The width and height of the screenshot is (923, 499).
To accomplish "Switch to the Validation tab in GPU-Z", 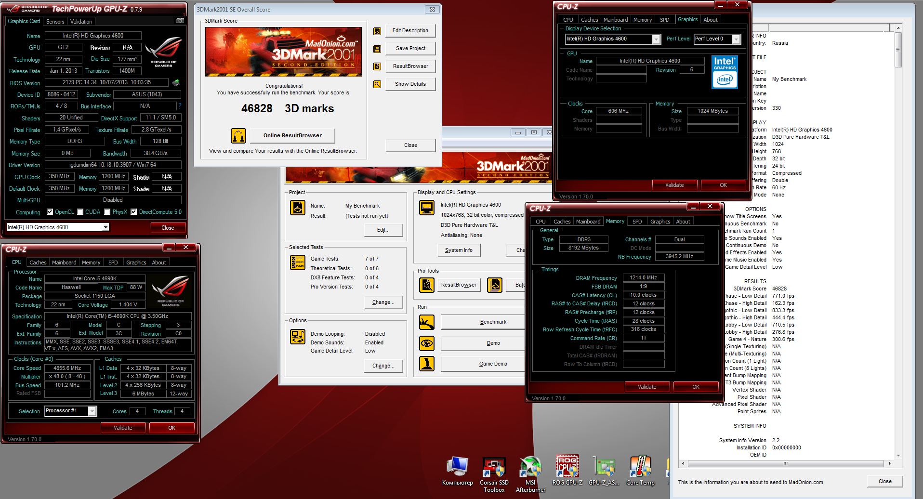I will [81, 22].
